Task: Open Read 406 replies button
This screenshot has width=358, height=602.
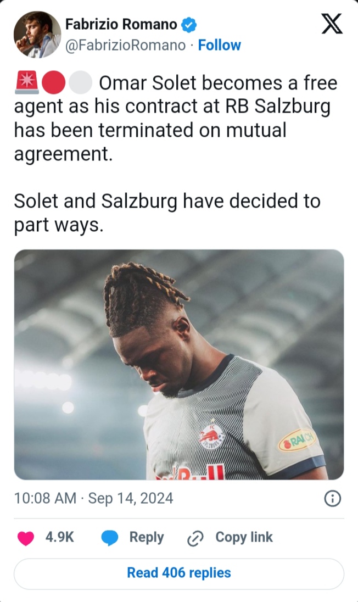Action: point(179,573)
